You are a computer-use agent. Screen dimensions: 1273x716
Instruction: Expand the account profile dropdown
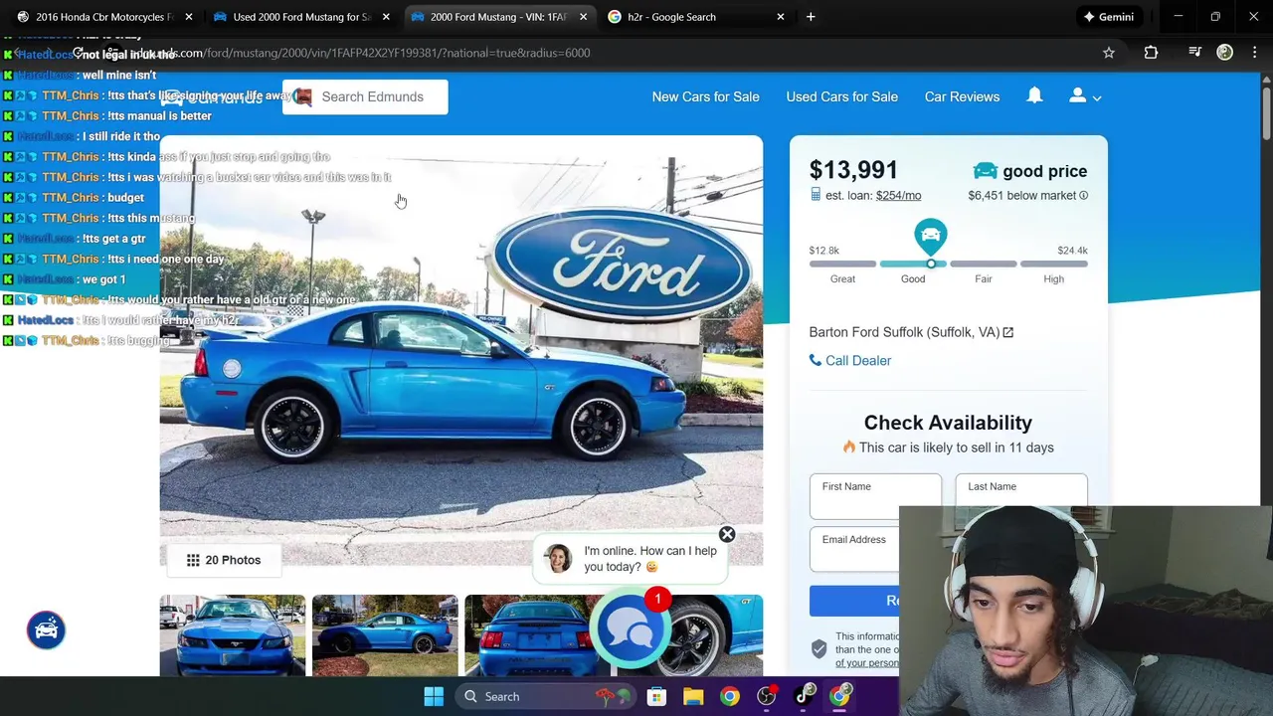1085,96
